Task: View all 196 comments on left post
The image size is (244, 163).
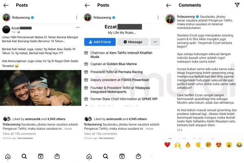Action: coord(19,134)
